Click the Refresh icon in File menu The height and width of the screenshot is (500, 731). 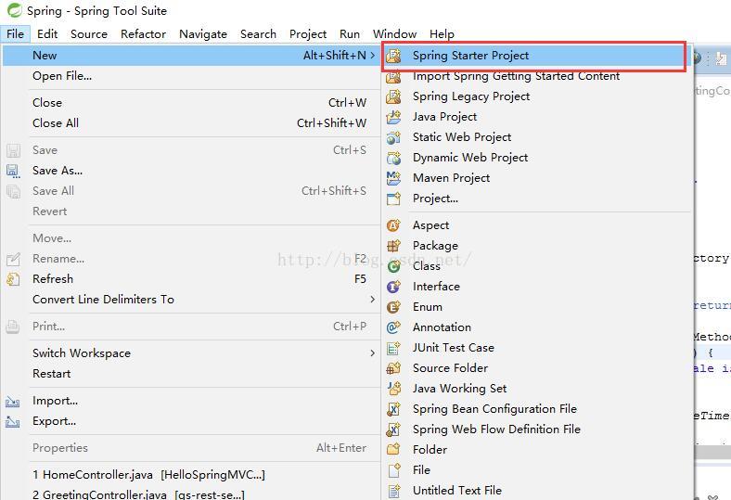click(13, 279)
